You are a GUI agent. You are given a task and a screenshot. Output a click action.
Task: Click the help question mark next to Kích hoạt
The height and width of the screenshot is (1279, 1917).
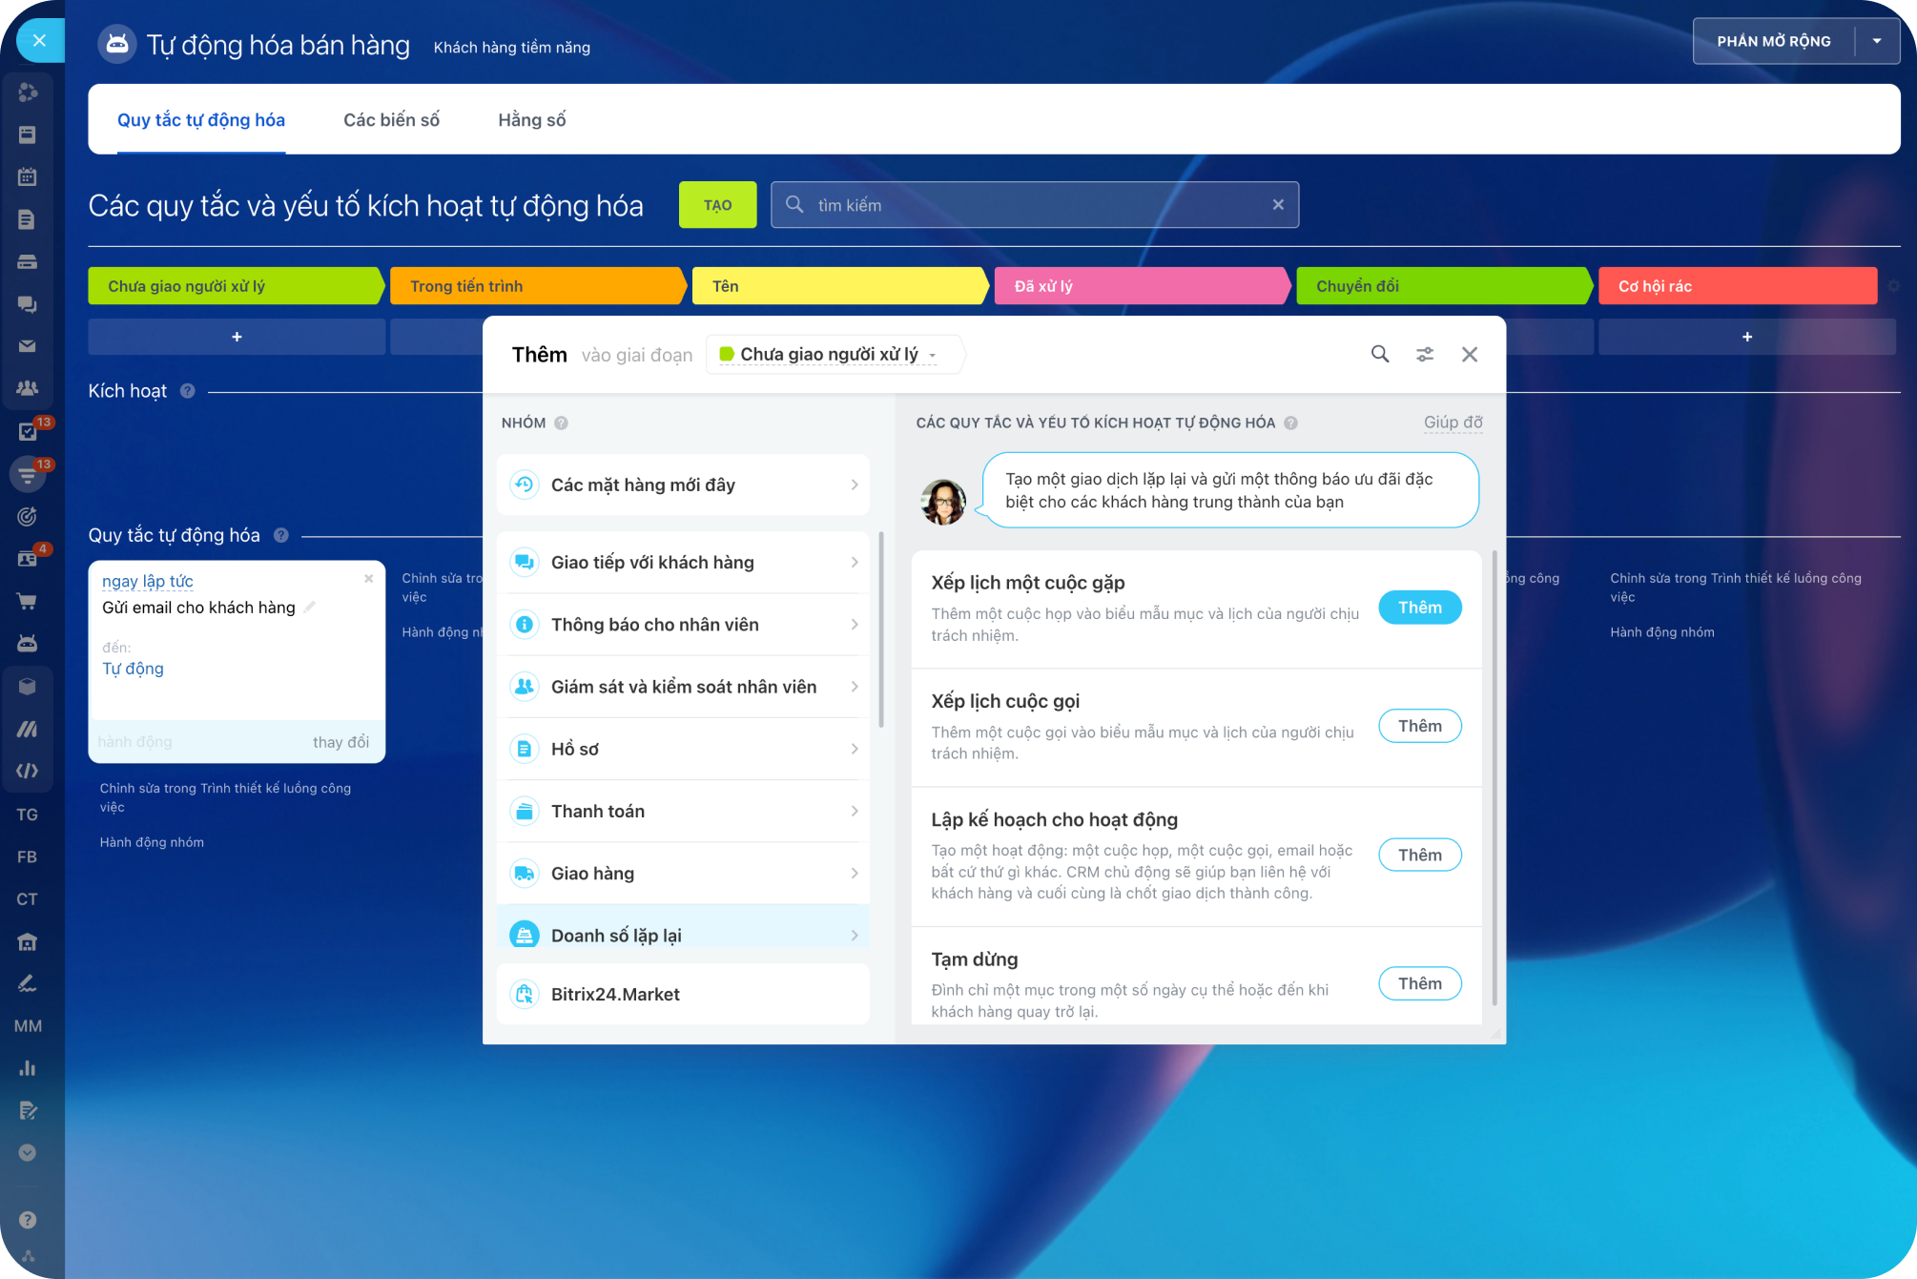click(x=188, y=391)
